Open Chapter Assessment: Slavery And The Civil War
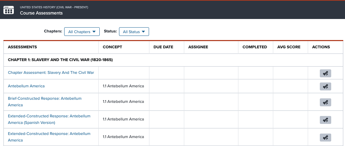345x146 pixels. coord(51,72)
